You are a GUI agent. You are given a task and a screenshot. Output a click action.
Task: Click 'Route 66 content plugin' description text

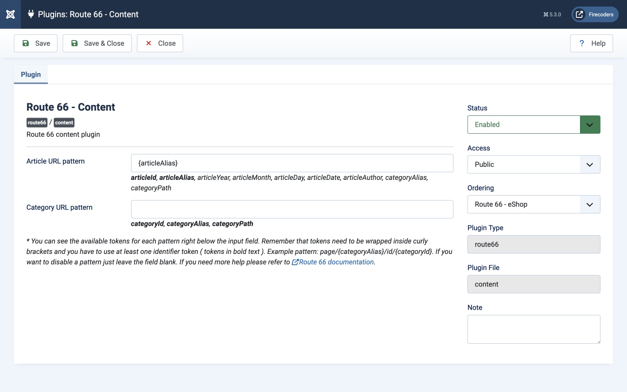click(63, 135)
